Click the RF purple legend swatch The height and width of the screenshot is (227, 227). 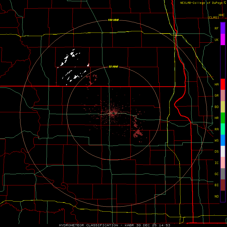(x=223, y=28)
